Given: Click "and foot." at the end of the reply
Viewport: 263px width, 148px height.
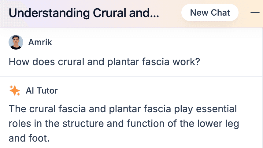Looking at the screenshot, I should click(29, 138).
